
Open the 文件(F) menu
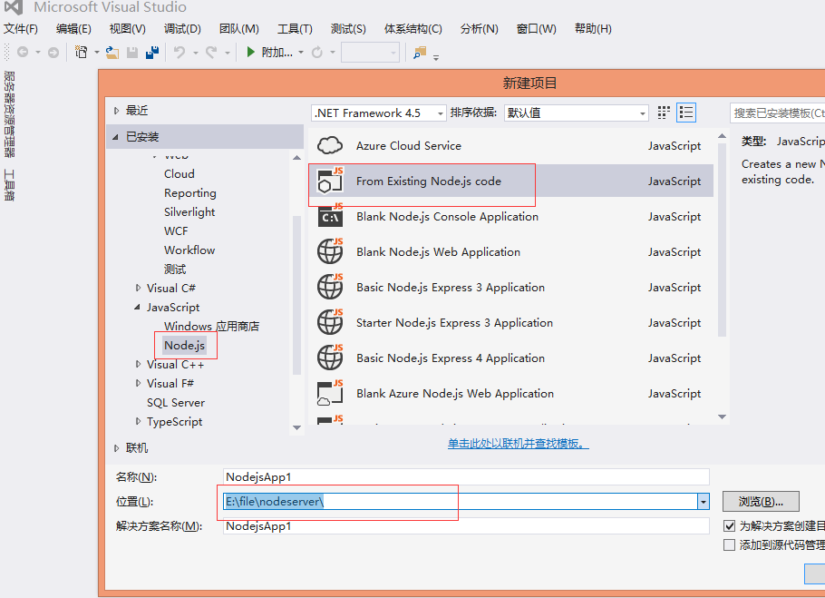pyautogui.click(x=21, y=28)
